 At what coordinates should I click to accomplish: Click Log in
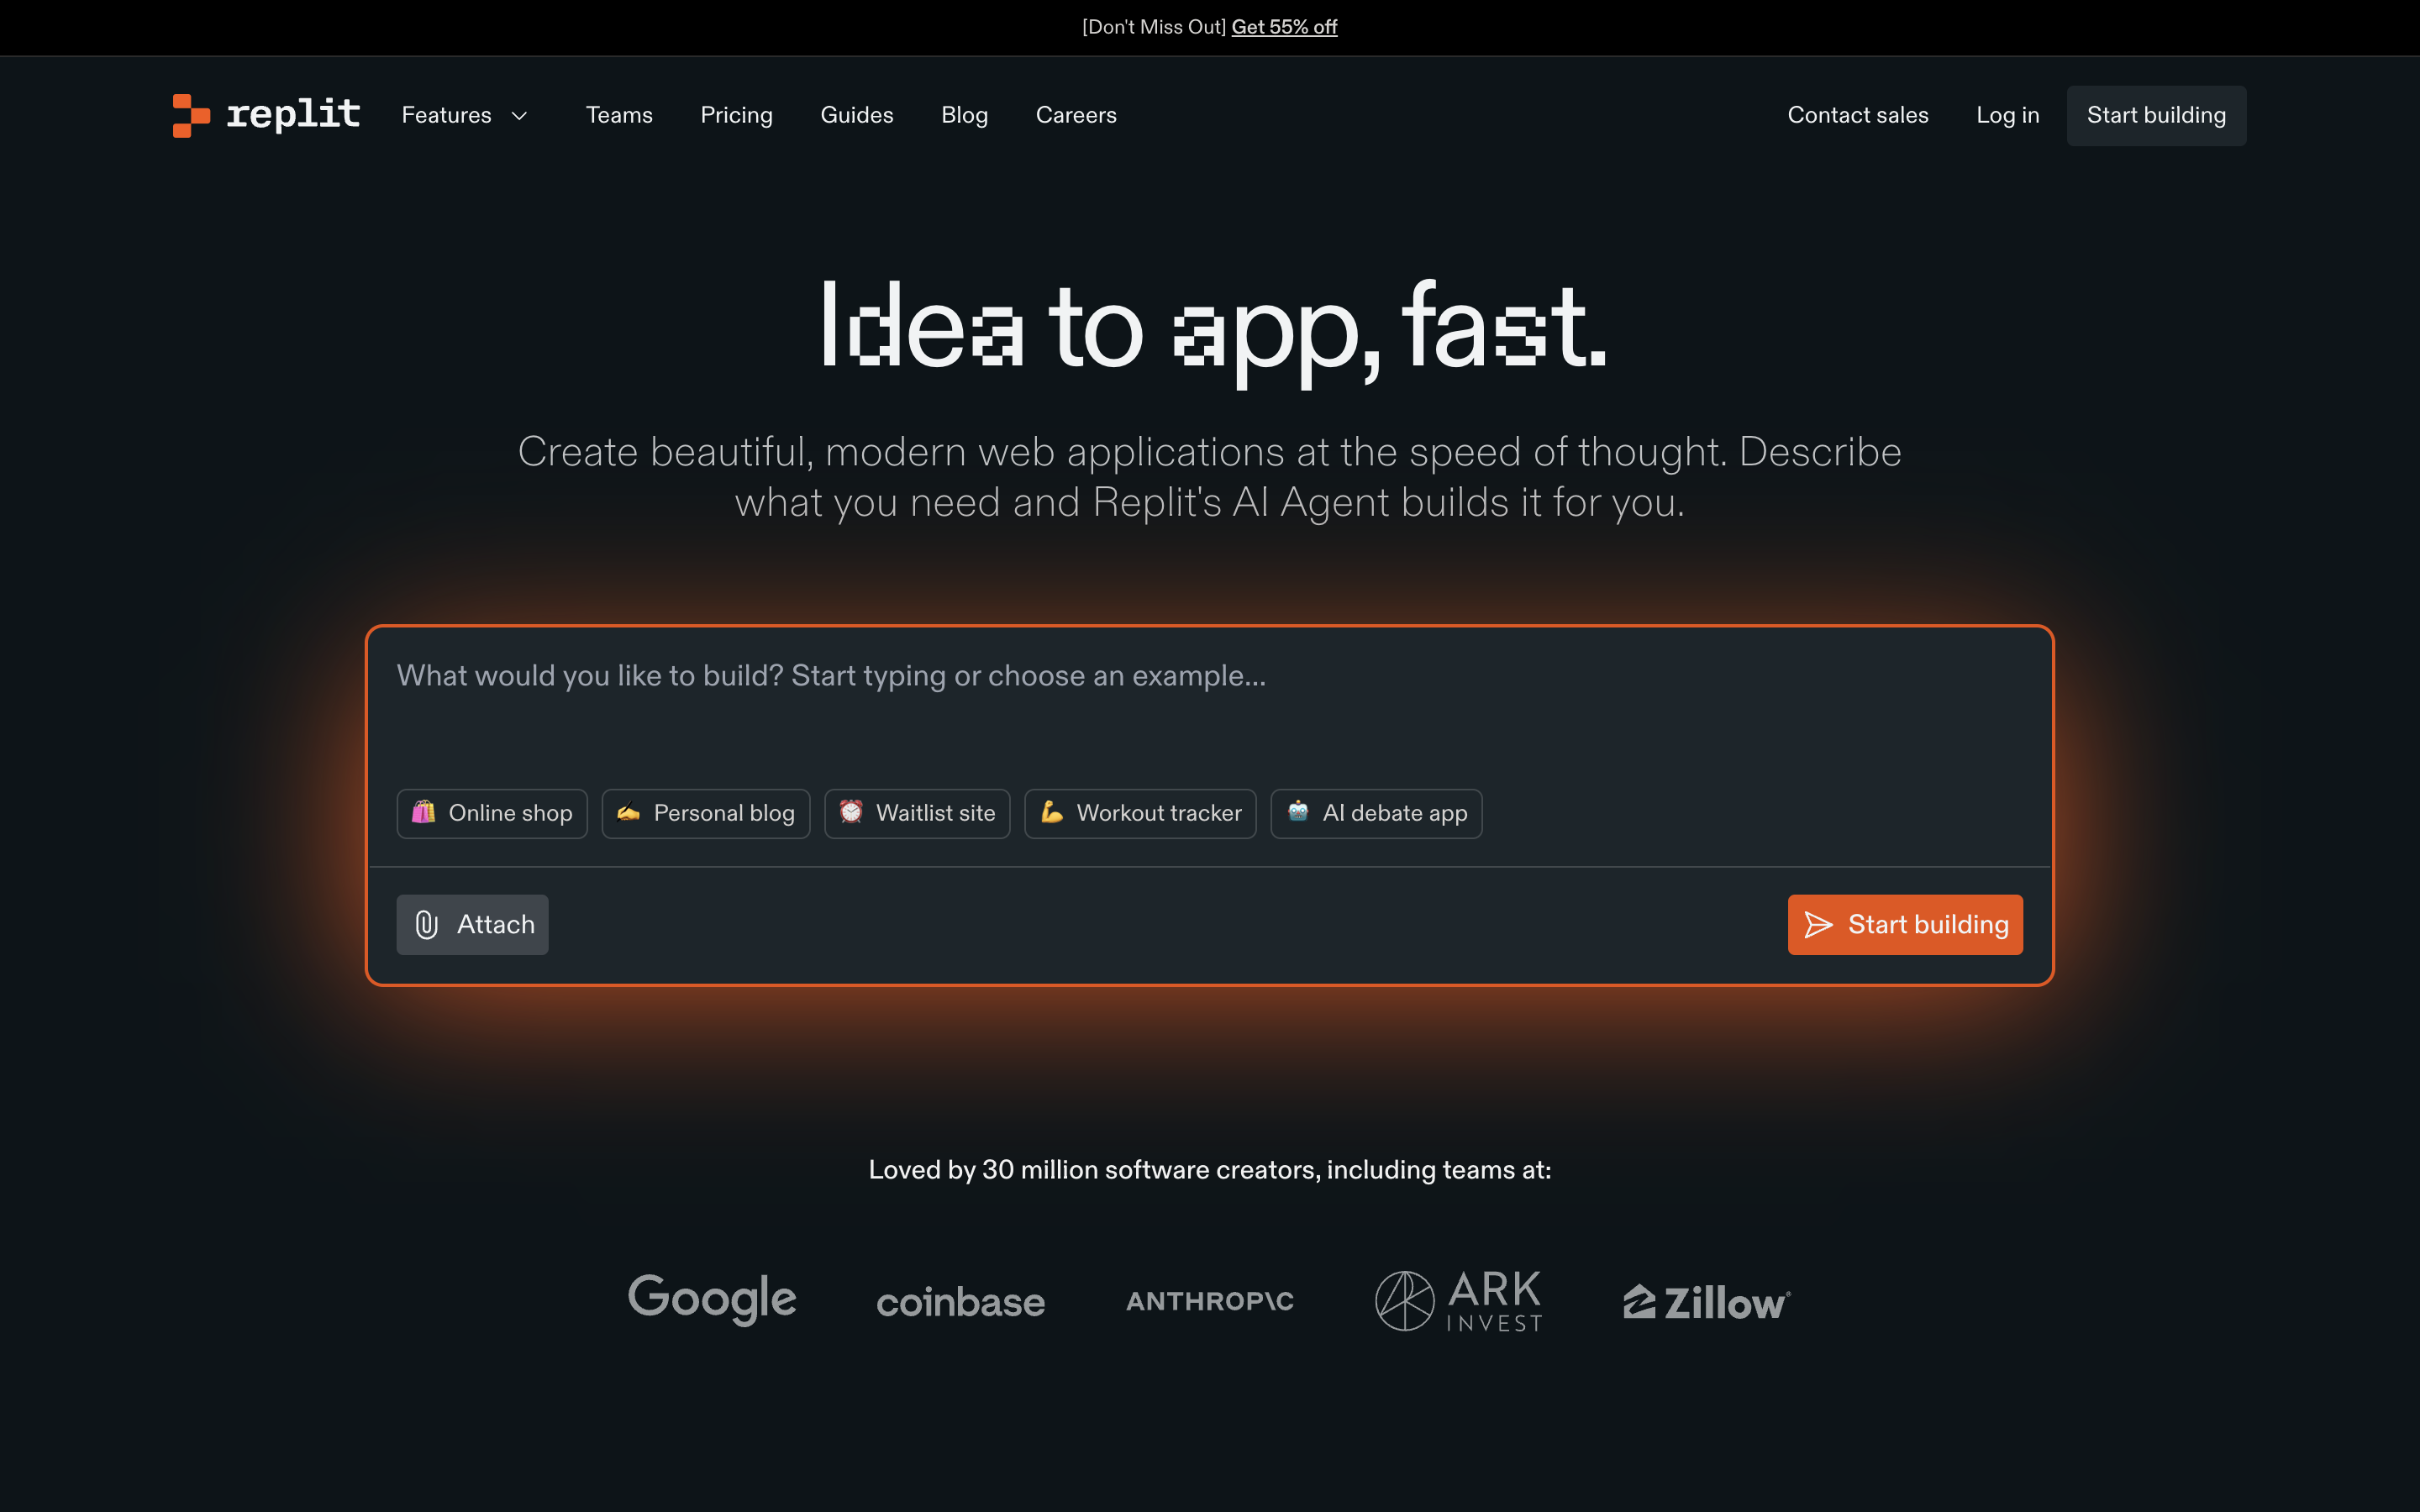2007,115
